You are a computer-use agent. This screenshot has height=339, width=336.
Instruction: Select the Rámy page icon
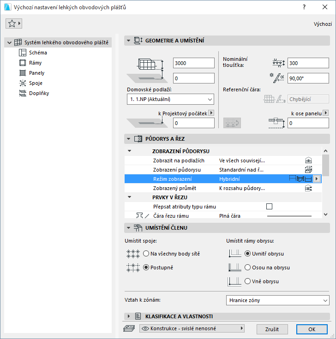(23, 63)
